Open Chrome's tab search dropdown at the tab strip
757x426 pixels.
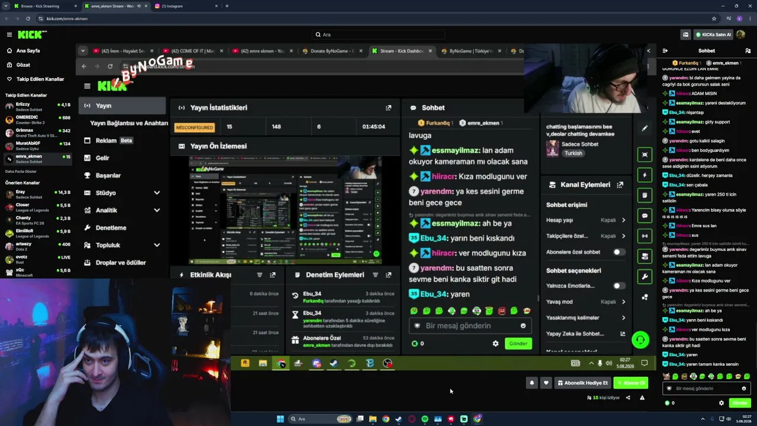[7, 6]
